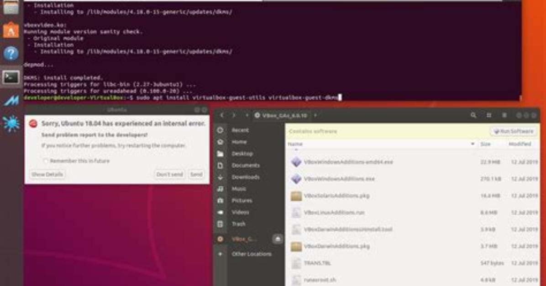Click the 22.9 MB size cell
This screenshot has width=546, height=286.
[x=490, y=162]
